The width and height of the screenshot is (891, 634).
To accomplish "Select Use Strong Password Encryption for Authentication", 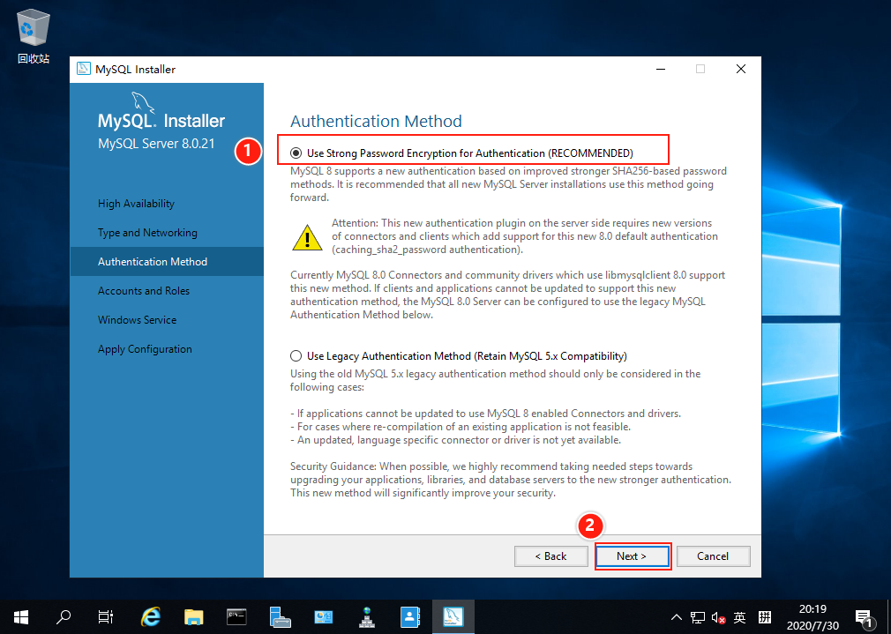I will pos(296,150).
